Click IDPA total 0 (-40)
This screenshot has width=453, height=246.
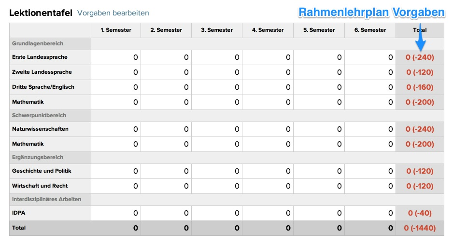[x=420, y=213]
